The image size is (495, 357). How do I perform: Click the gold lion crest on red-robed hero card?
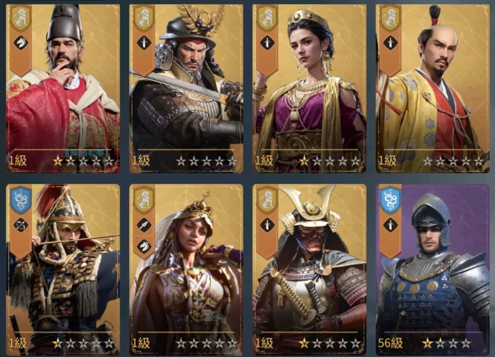[21, 18]
